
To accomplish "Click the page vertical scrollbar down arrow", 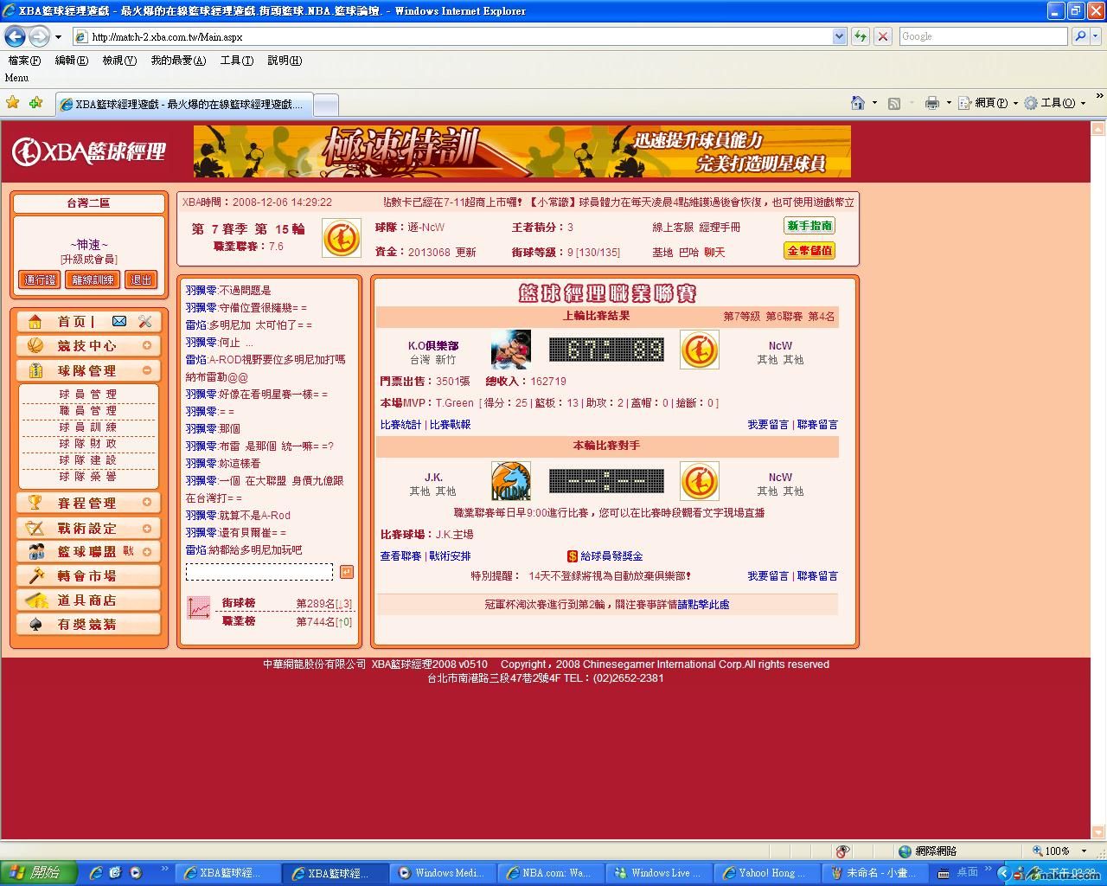I will pyautogui.click(x=1098, y=833).
